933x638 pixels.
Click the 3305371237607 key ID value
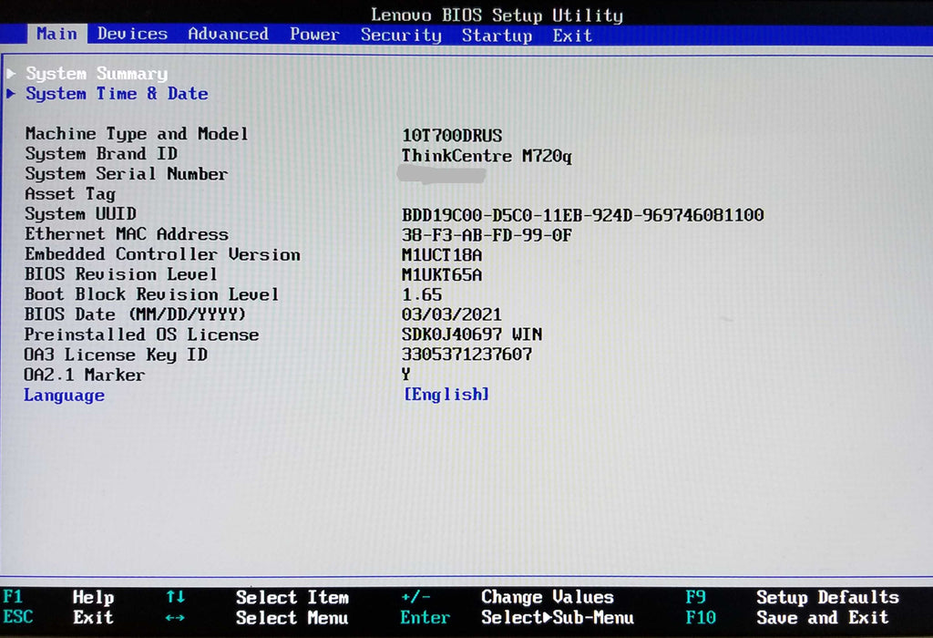[x=467, y=355]
